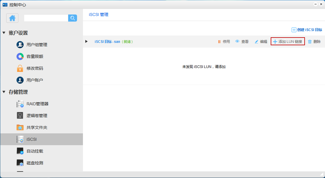The height and width of the screenshot is (178, 325).
Task: Click 停用 to disable the target
Action: pos(226,41)
